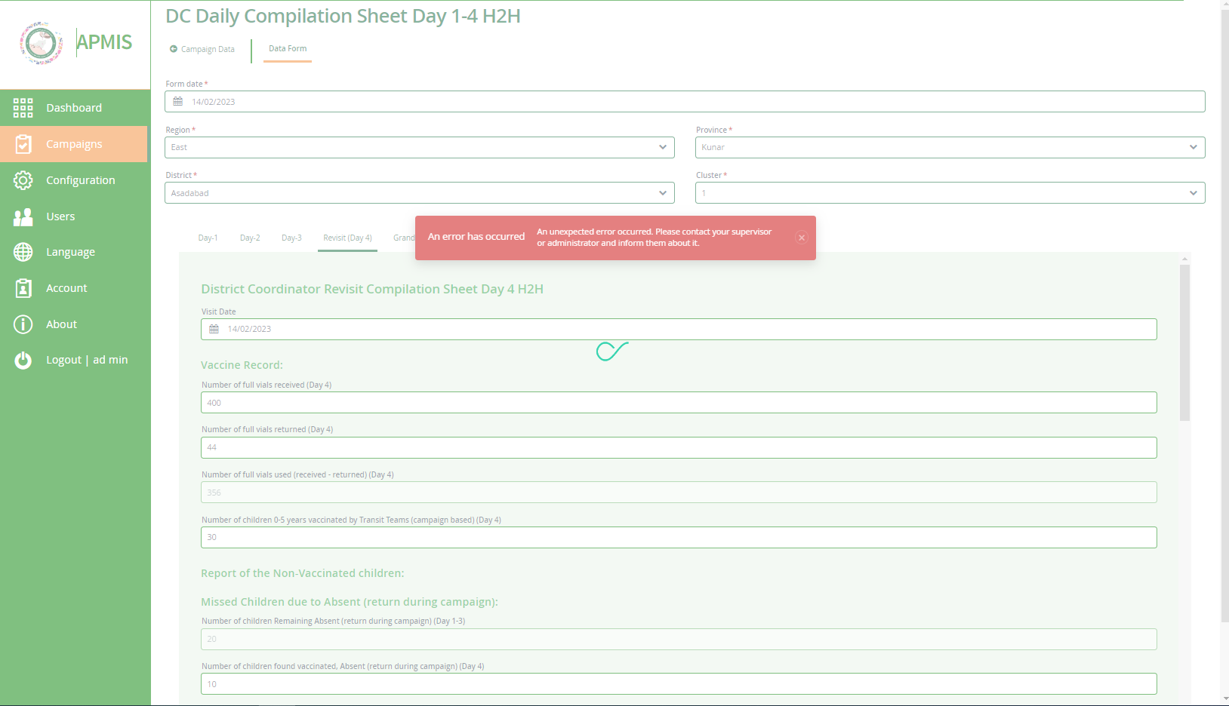Dismiss the error notification
This screenshot has width=1229, height=706.
(802, 238)
